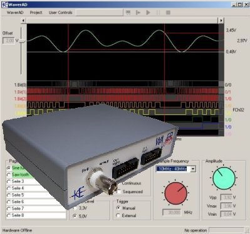
Task: Click the Vpp value field
Action: (226, 198)
